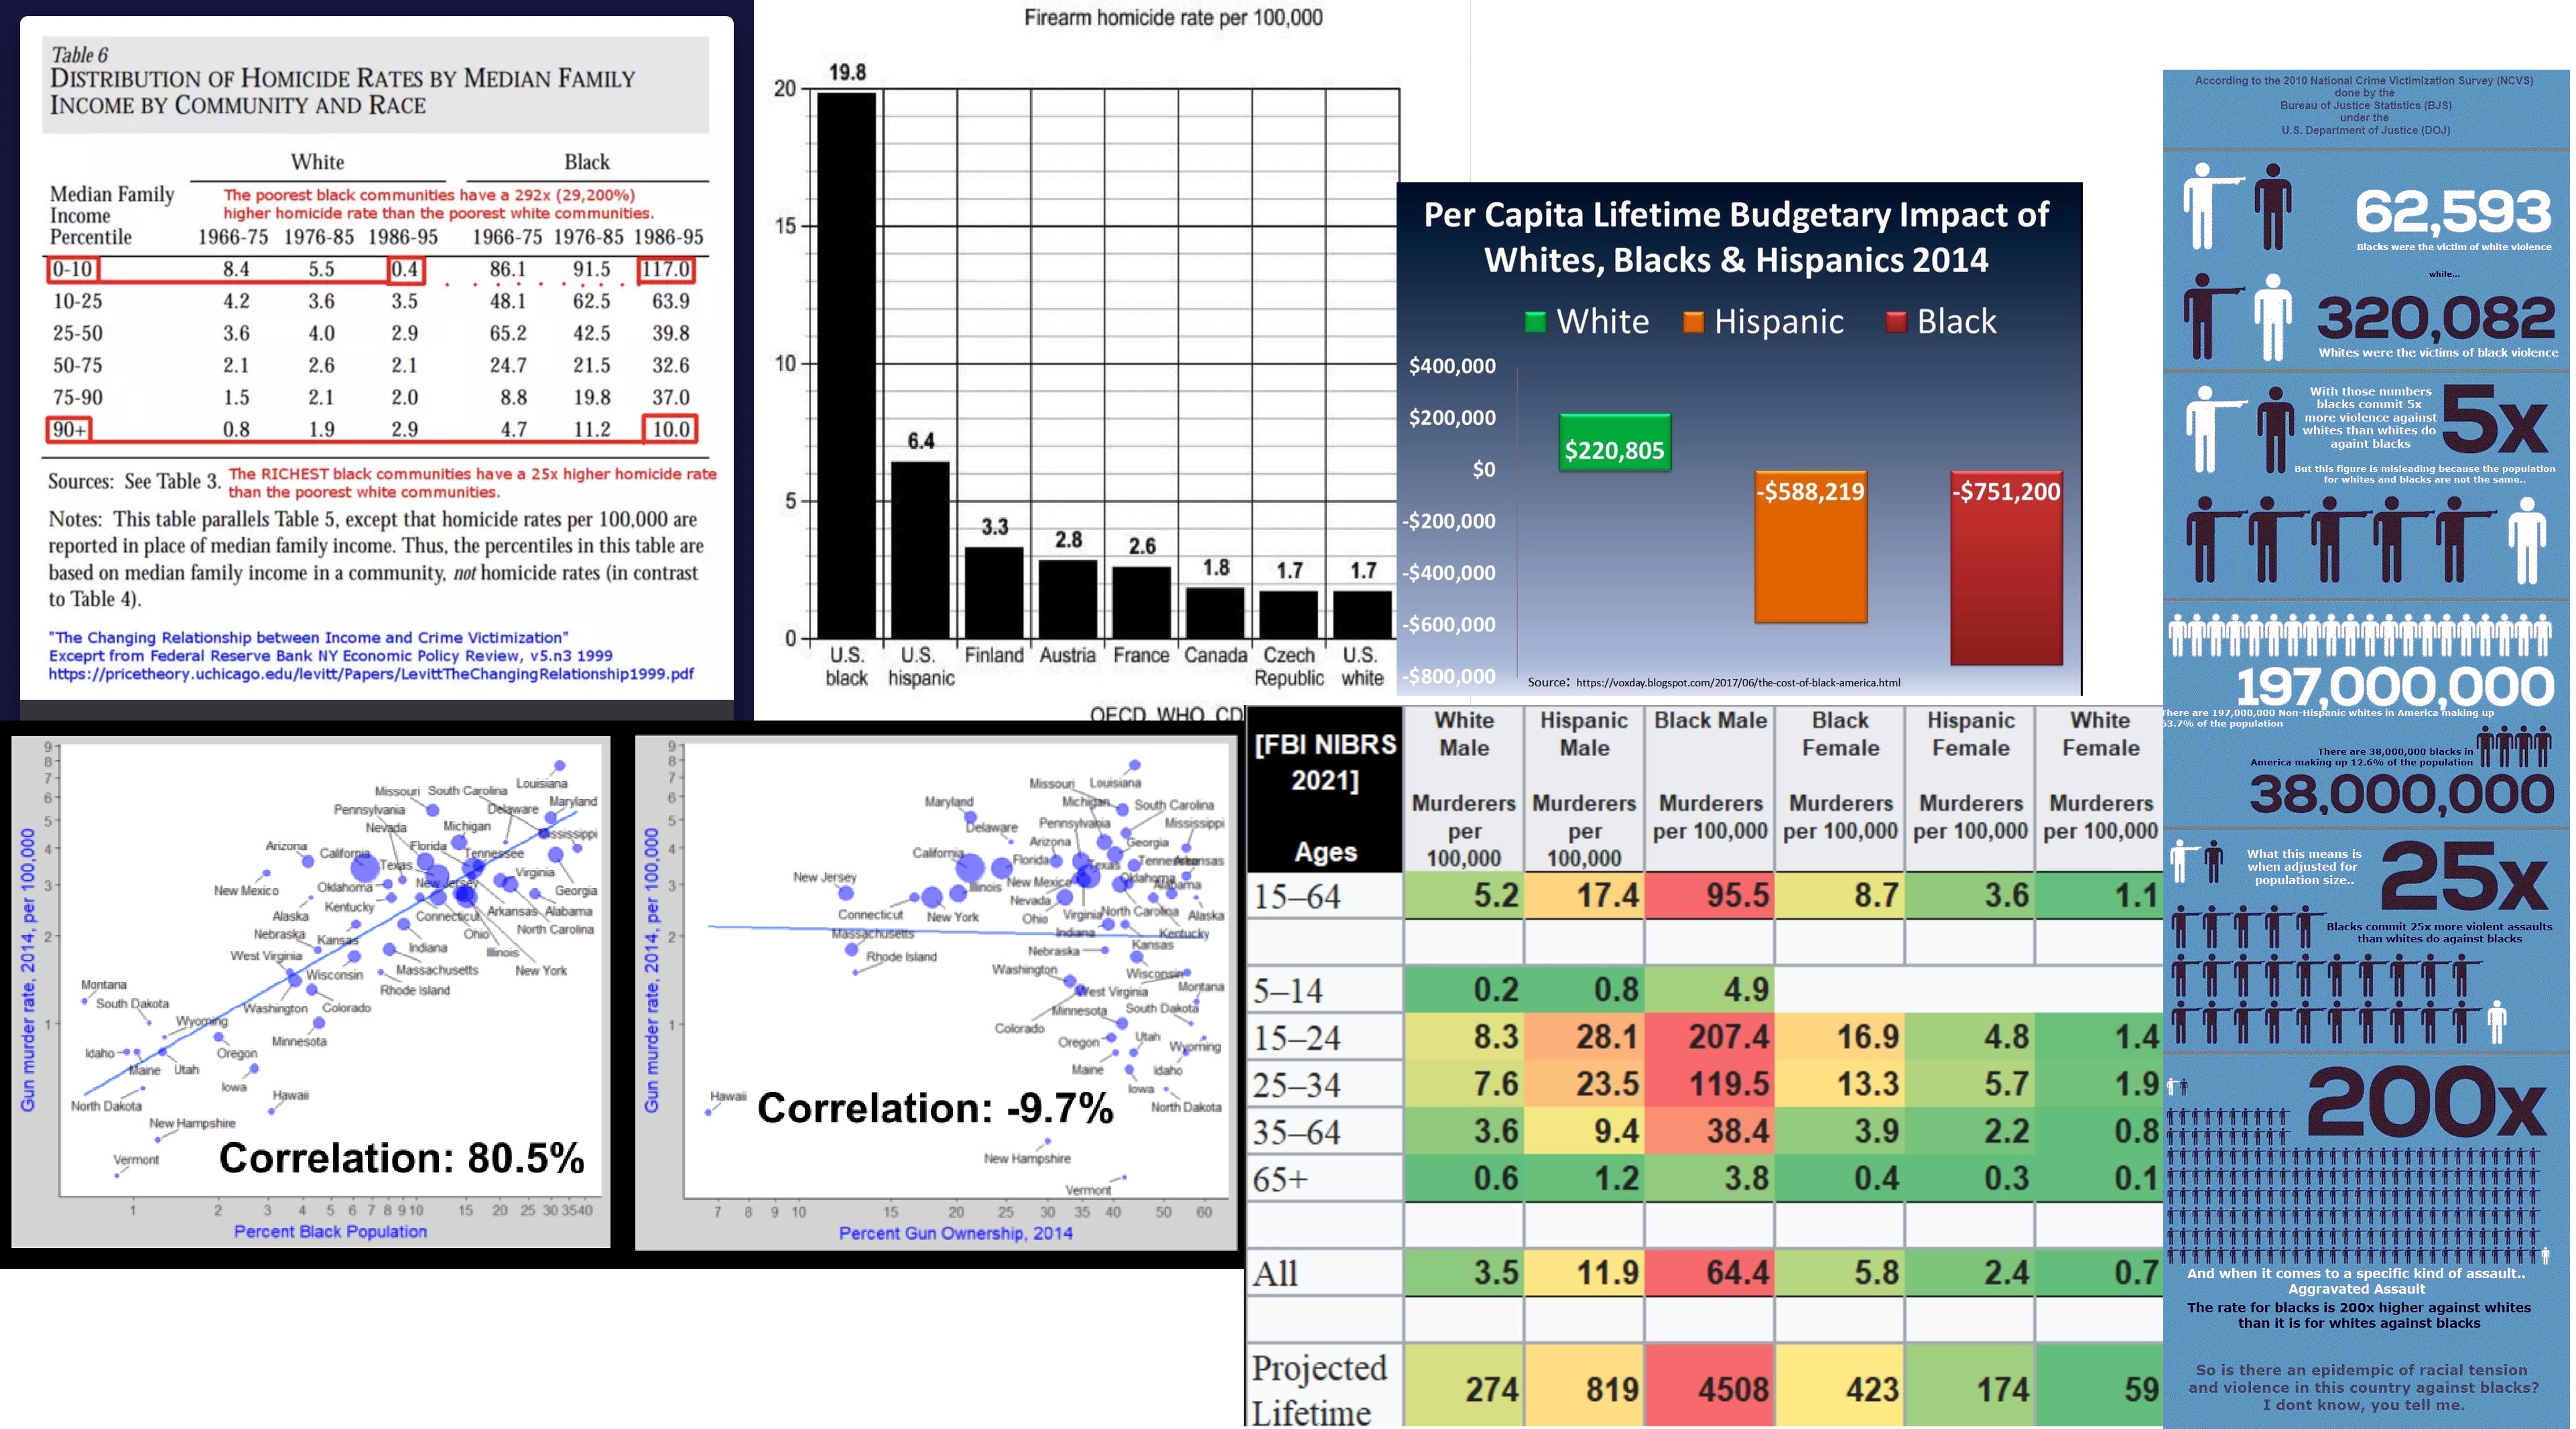The width and height of the screenshot is (2576, 1429).
Task: Click the Projected Lifetime row label
Action: [1319, 1388]
